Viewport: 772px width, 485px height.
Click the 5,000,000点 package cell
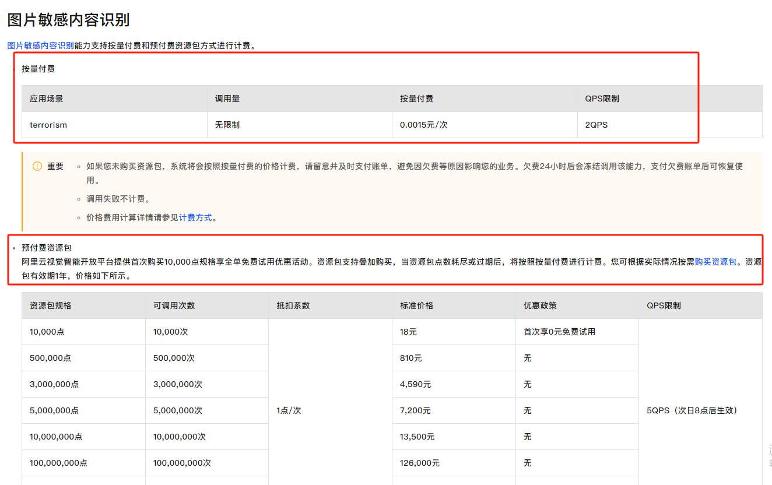pos(83,410)
